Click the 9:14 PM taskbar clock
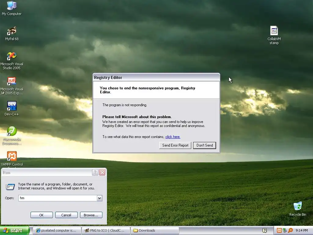Viewport: 313px width, 235px height. pyautogui.click(x=301, y=230)
